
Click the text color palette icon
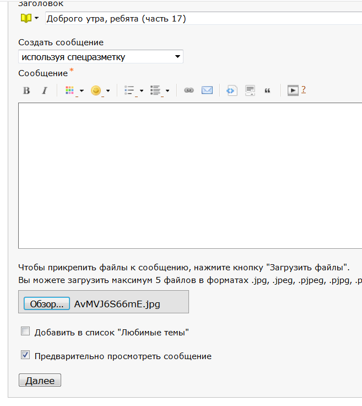click(69, 90)
